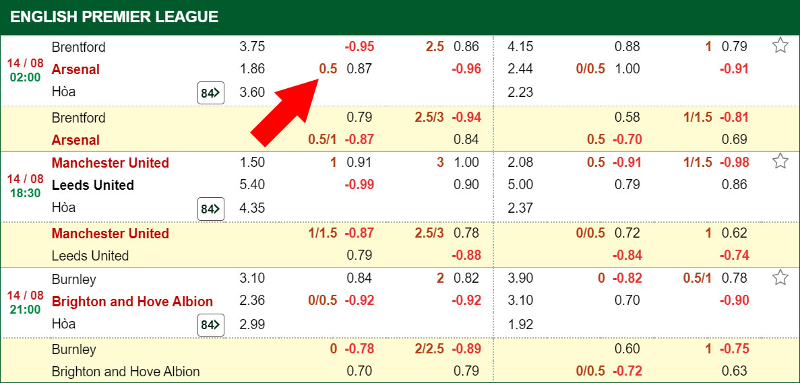Image resolution: width=800 pixels, height=383 pixels.
Task: Choose first-half Leeds United win odds 5.00
Action: click(x=520, y=184)
